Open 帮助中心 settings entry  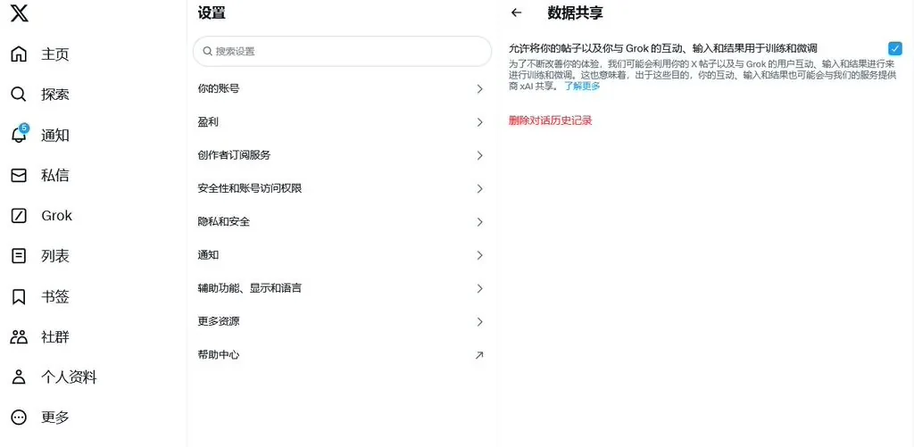(x=342, y=355)
